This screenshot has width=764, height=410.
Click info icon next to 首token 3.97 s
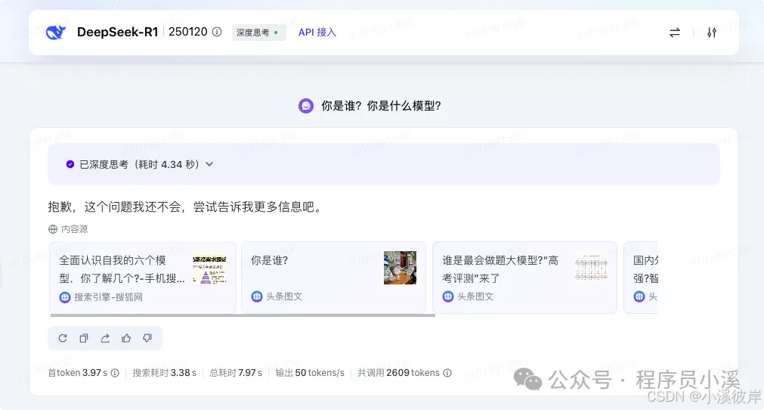point(115,373)
